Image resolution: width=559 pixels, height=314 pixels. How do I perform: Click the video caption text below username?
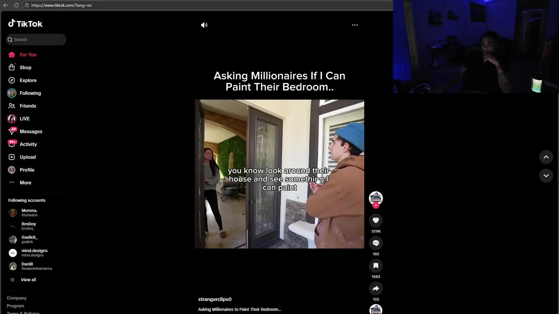[x=239, y=309]
